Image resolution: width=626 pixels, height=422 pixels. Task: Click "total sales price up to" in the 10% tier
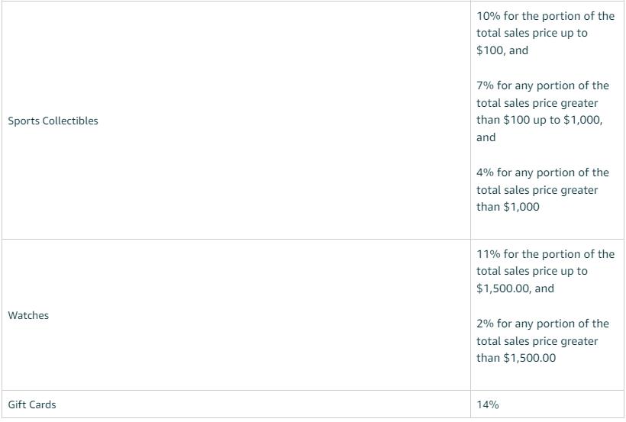click(532, 34)
